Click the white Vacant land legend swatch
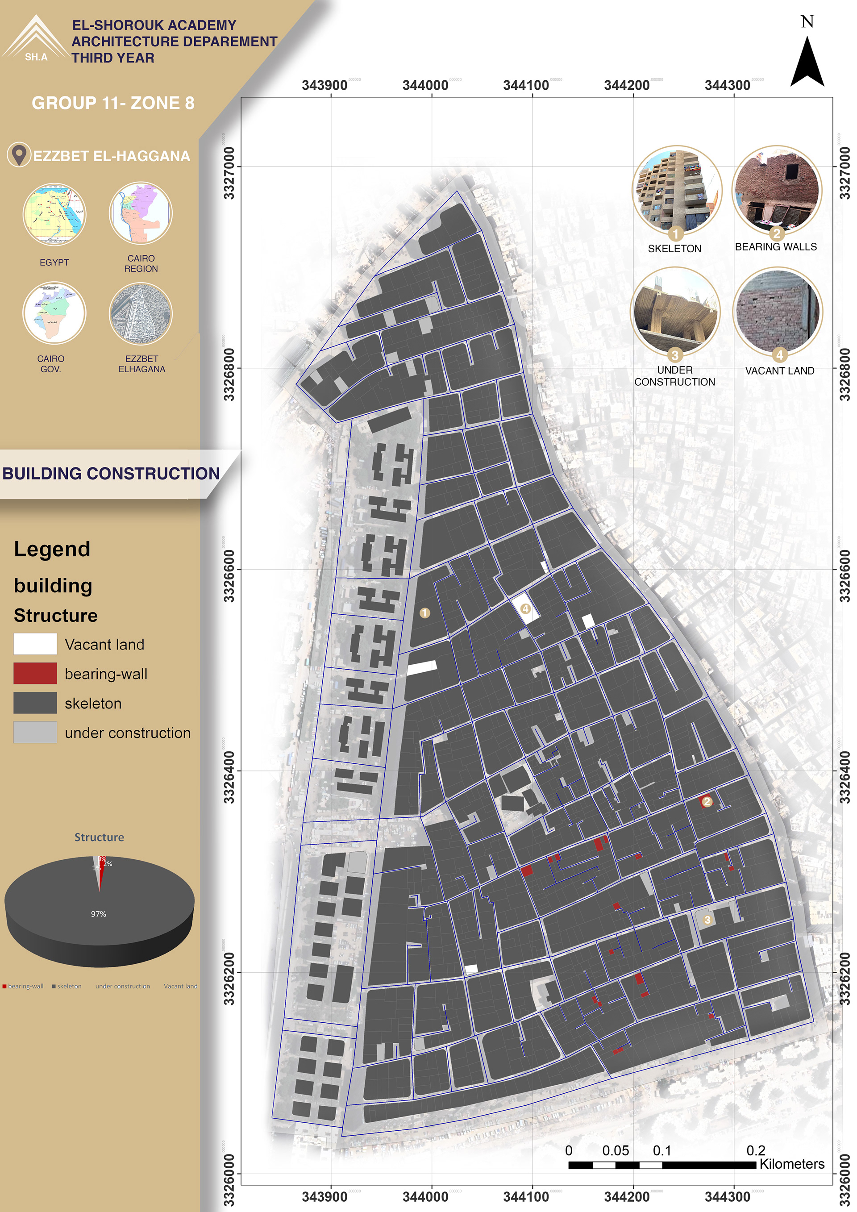857x1212 pixels. pos(35,644)
